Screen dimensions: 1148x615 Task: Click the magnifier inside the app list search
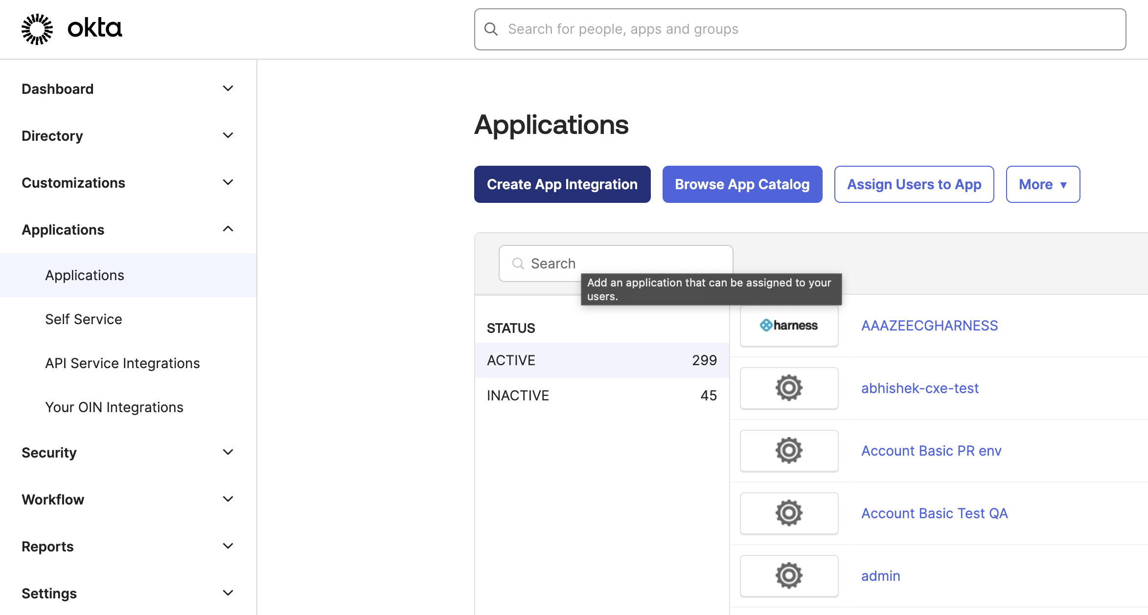pyautogui.click(x=518, y=263)
